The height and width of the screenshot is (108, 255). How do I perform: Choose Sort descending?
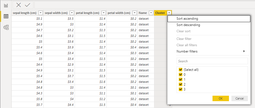[209, 25]
